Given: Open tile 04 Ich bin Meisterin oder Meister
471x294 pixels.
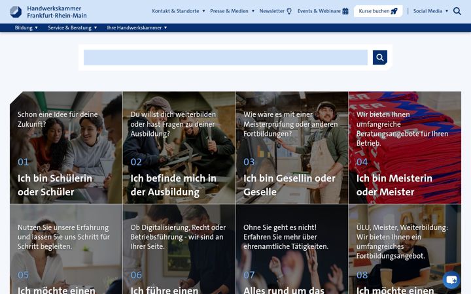Looking at the screenshot, I should pyautogui.click(x=405, y=148).
